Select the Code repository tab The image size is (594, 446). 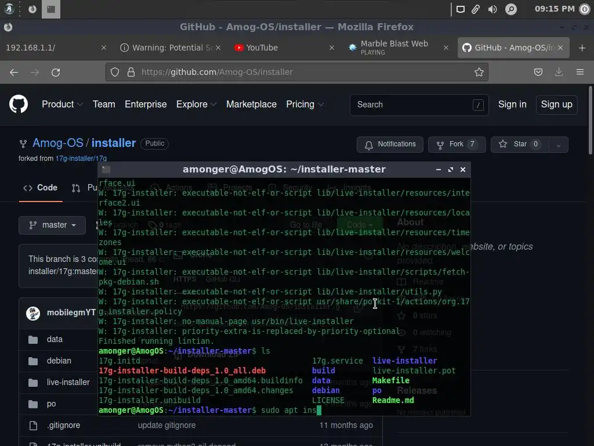tap(41, 188)
